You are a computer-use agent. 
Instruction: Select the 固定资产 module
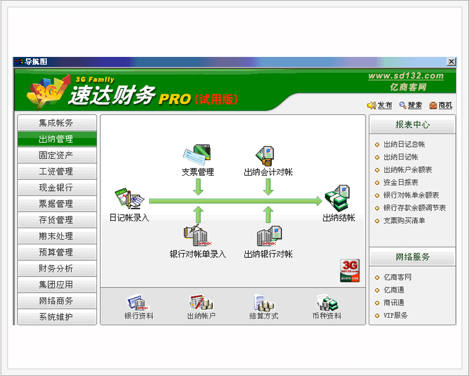pos(57,155)
